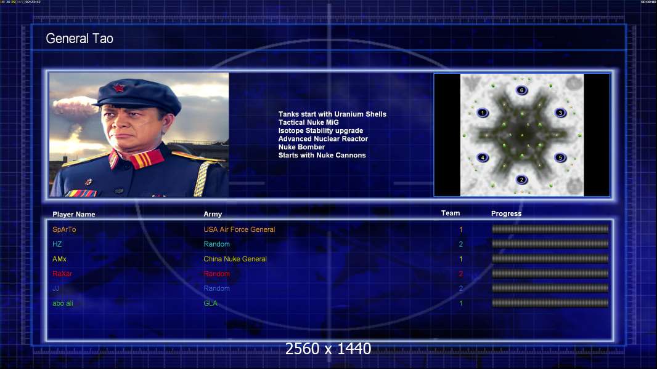The image size is (657, 369).
Task: Click SpArTo's loading progress bar
Action: 550,229
